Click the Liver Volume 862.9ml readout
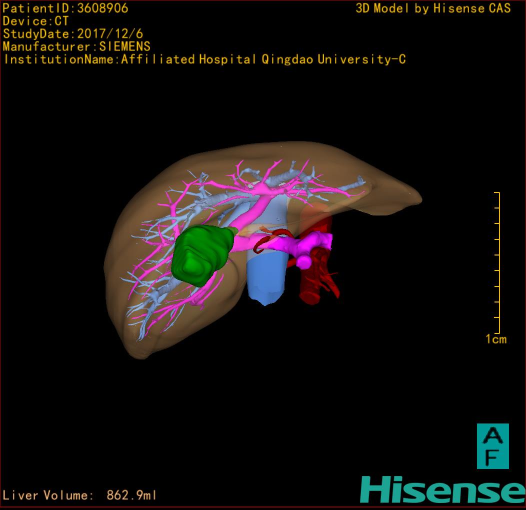Image resolution: width=526 pixels, height=510 pixels. pyautogui.click(x=80, y=495)
